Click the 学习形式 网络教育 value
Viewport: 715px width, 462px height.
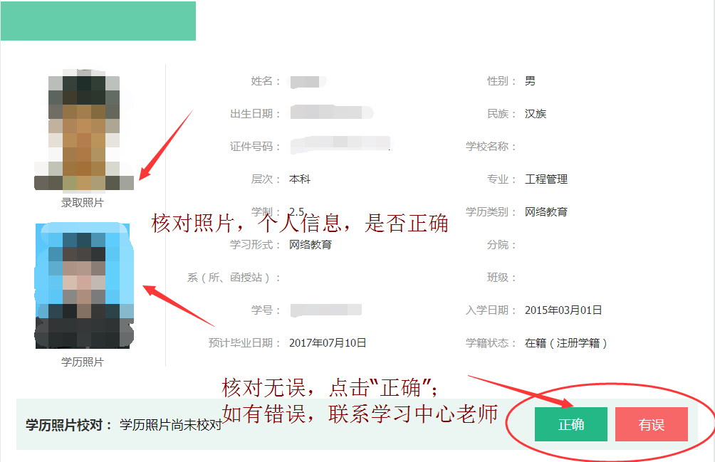(x=310, y=245)
